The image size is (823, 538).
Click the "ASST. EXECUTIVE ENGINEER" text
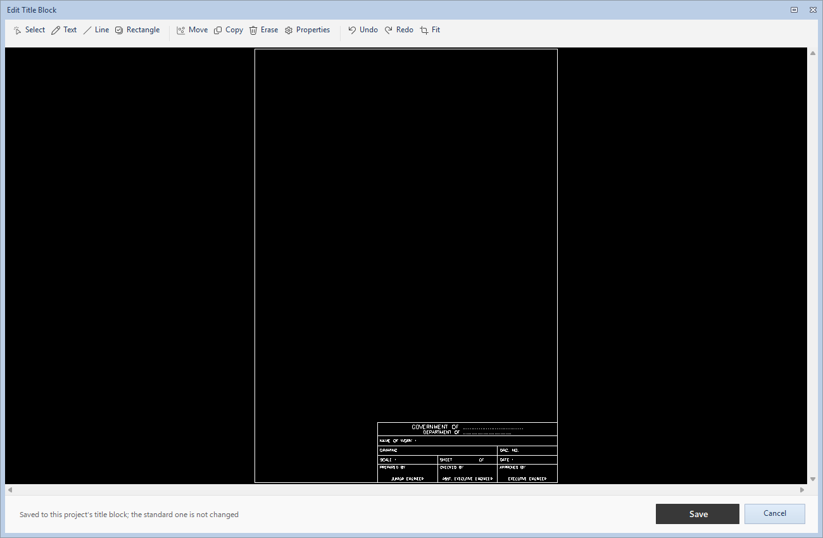click(x=467, y=479)
